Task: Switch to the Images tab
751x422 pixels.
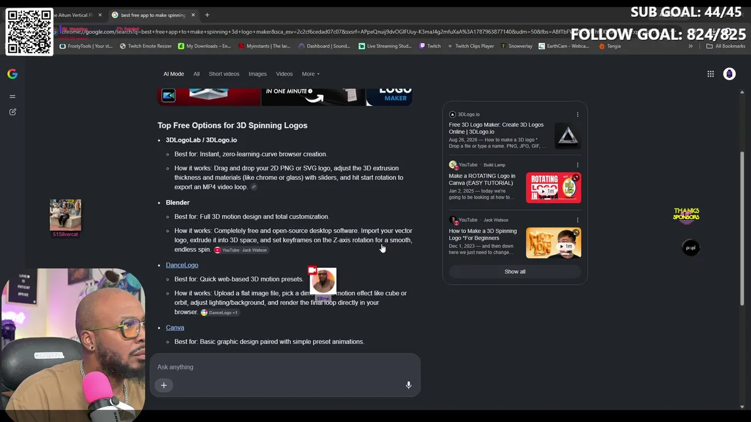Action: 258,74
